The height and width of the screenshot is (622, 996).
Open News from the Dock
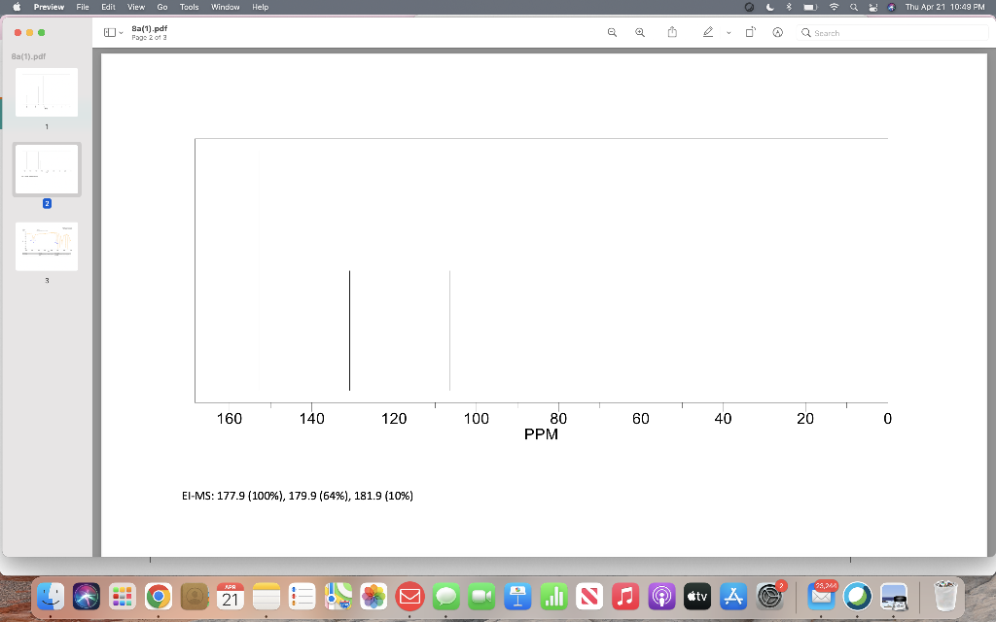(589, 597)
